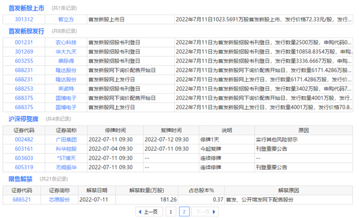Click 智立方 listing detail text with 72.33元
This screenshot has height=218, width=359.
(x=264, y=20)
